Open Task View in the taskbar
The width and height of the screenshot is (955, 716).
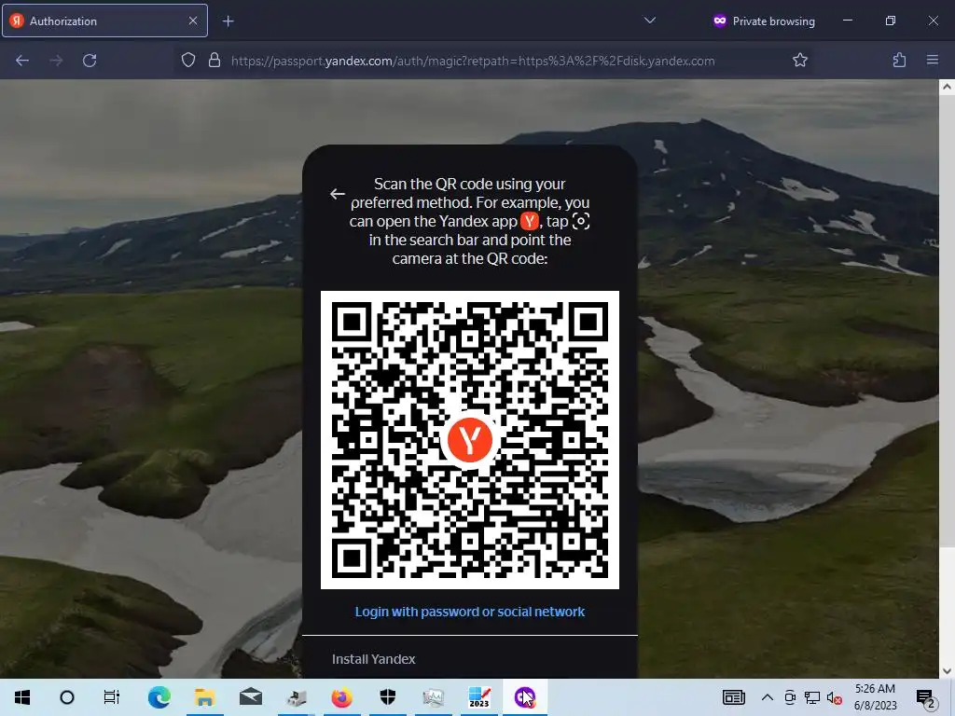112,697
